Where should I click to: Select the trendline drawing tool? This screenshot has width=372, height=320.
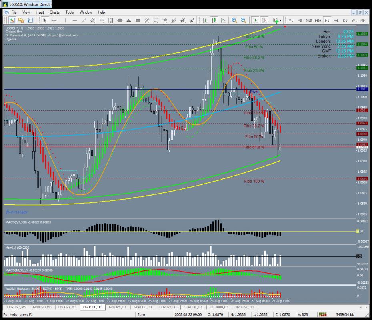tap(84, 20)
